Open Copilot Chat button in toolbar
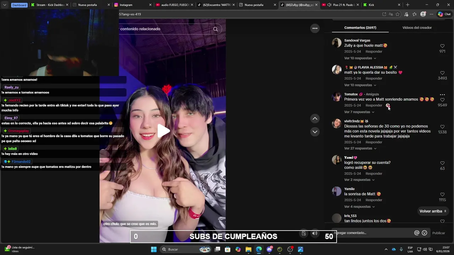Screen dimensions: 454x255 tap(444, 14)
